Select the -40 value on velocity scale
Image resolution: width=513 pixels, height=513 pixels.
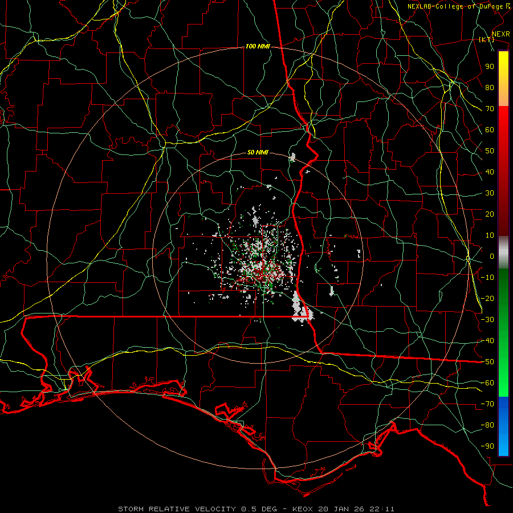click(x=487, y=341)
